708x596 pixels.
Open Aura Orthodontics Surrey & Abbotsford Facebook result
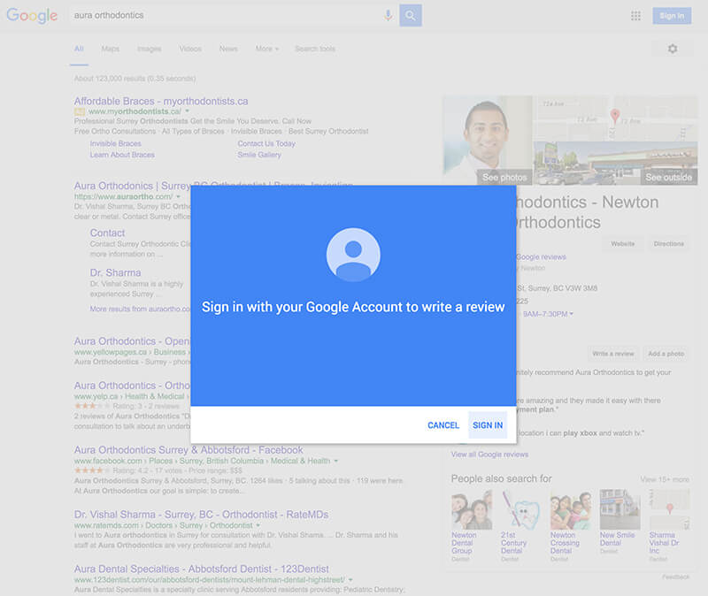click(189, 450)
